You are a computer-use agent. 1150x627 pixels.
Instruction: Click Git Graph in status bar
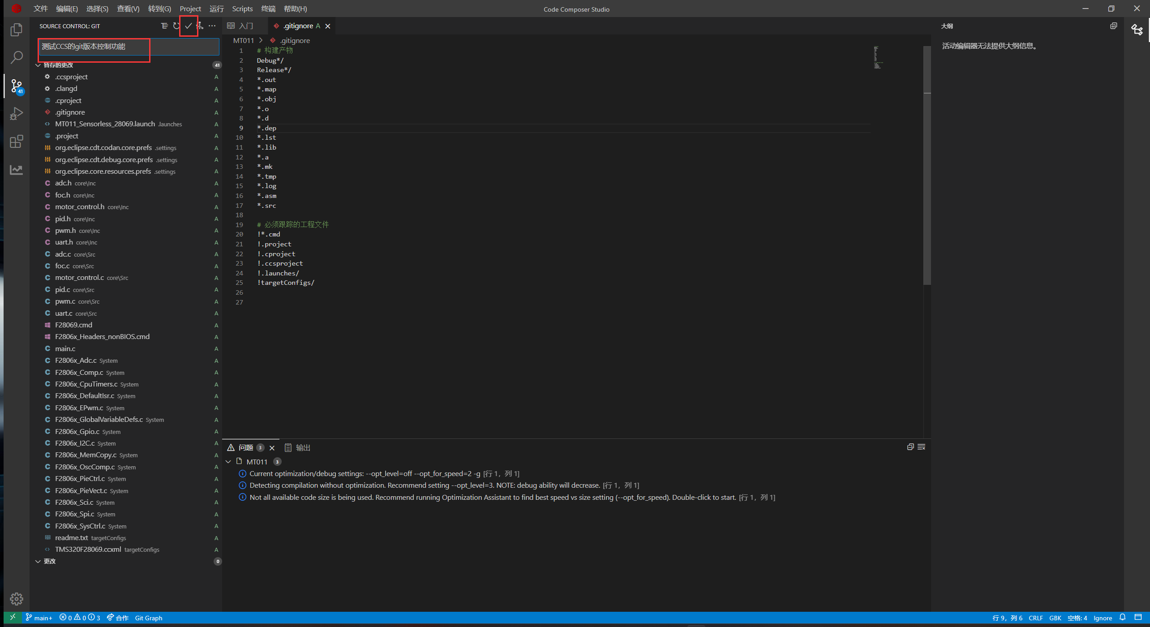click(149, 618)
